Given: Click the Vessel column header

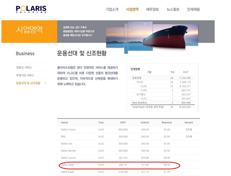Looking at the screenshot, I should coord(64,123).
